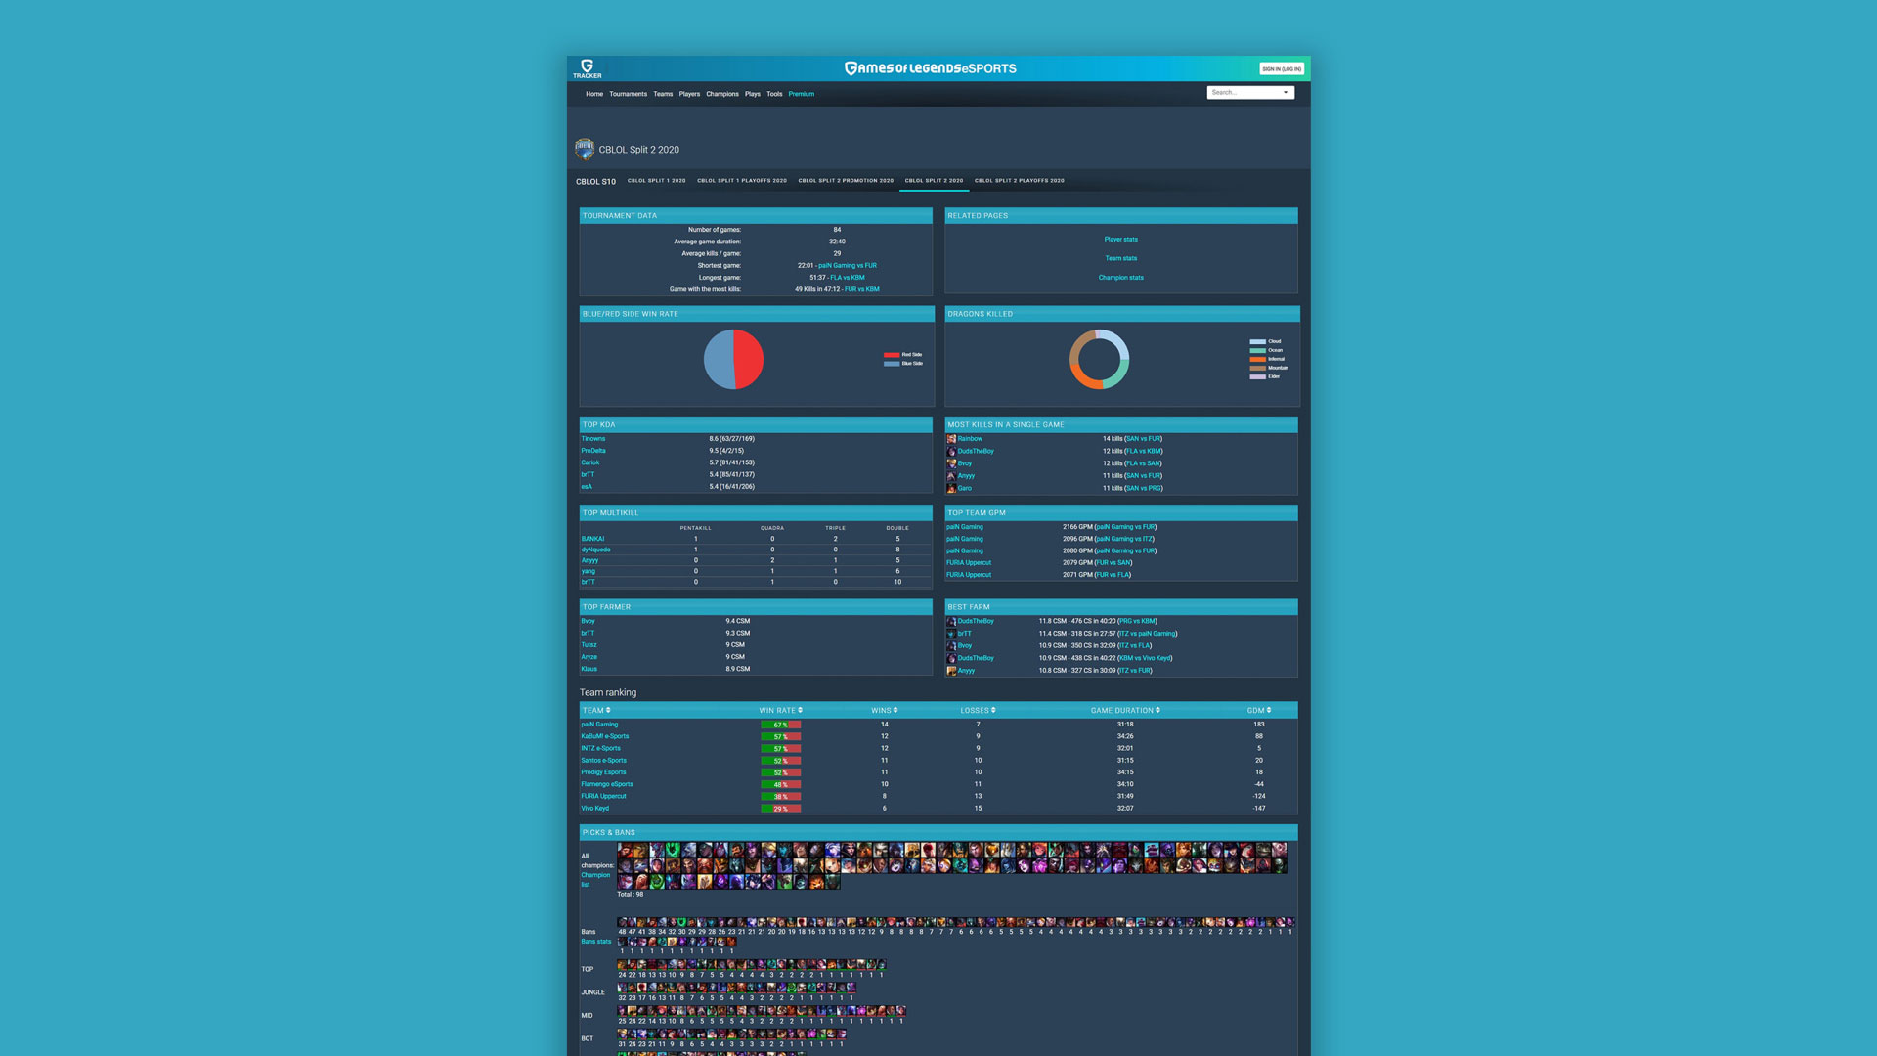Screen dimensions: 1877x1056
Task: Open the Team stats link
Action: 1121,258
